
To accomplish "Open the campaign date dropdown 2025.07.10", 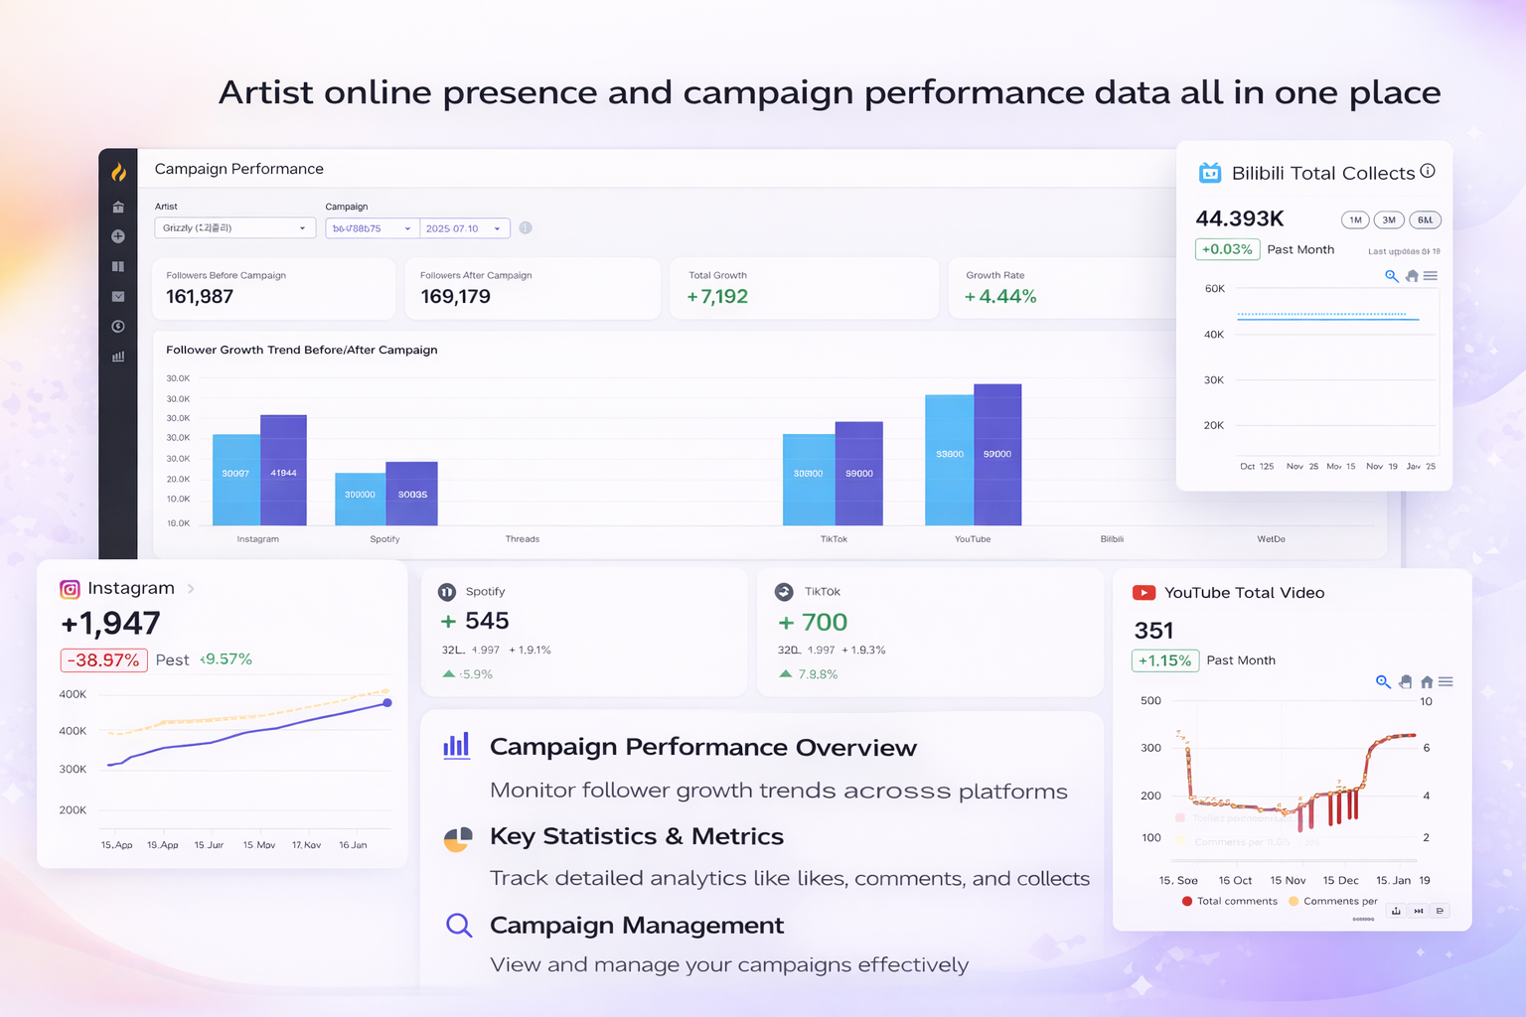I will pyautogui.click(x=464, y=228).
